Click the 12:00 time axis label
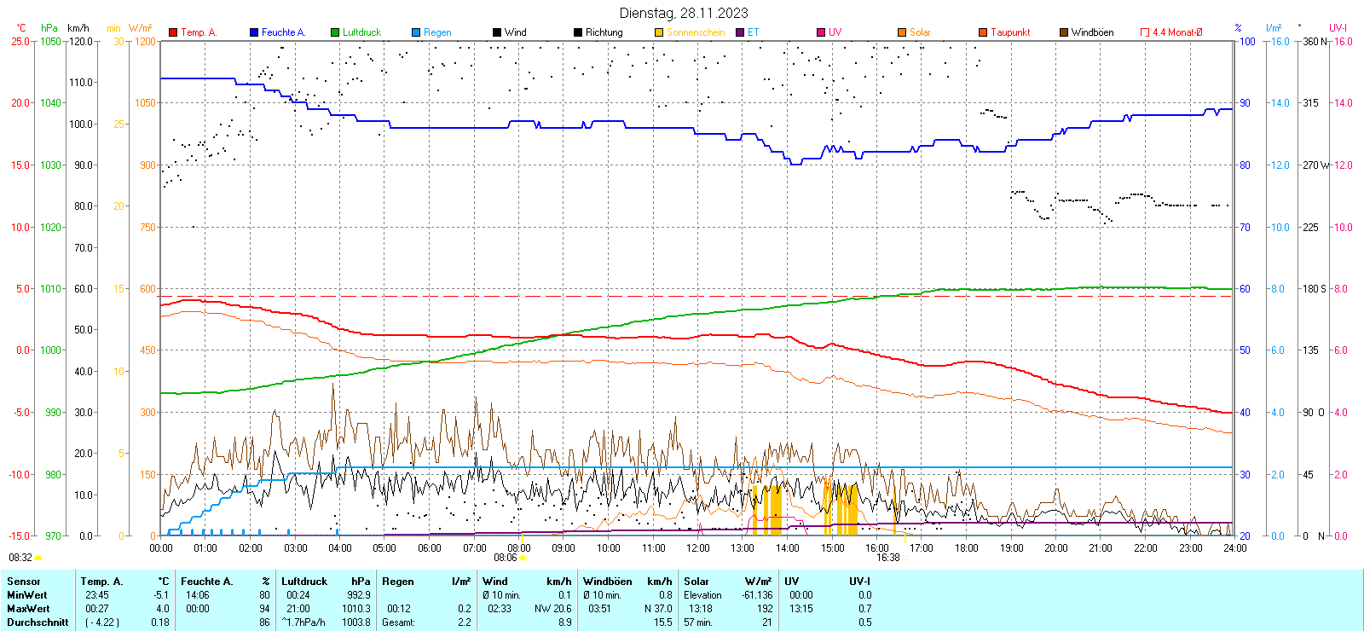Image resolution: width=1364 pixels, height=631 pixels. tap(697, 547)
